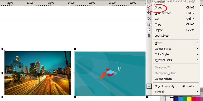203x101 pixels.
Task: Pick the yellow palette swatch
Action: (x=189, y=99)
